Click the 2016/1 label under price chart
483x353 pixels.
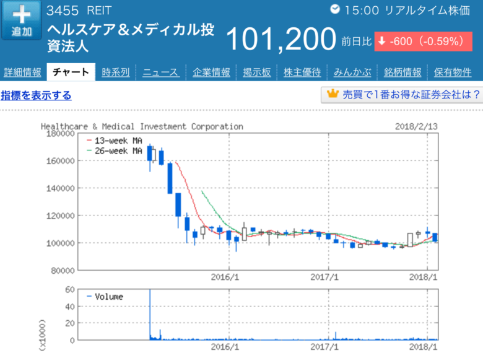[225, 277]
